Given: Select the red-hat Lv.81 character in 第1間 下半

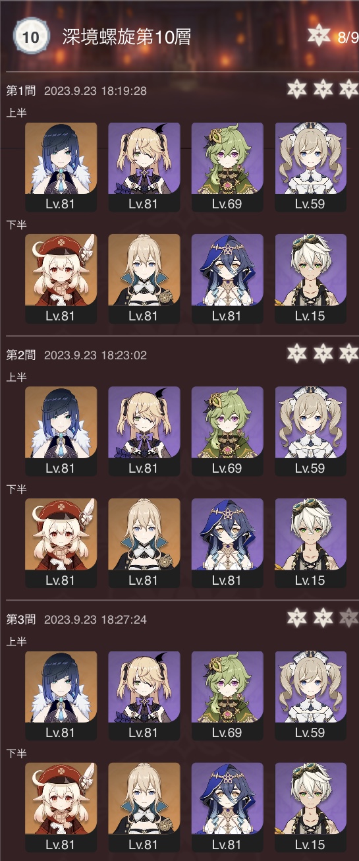Looking at the screenshot, I should [61, 279].
